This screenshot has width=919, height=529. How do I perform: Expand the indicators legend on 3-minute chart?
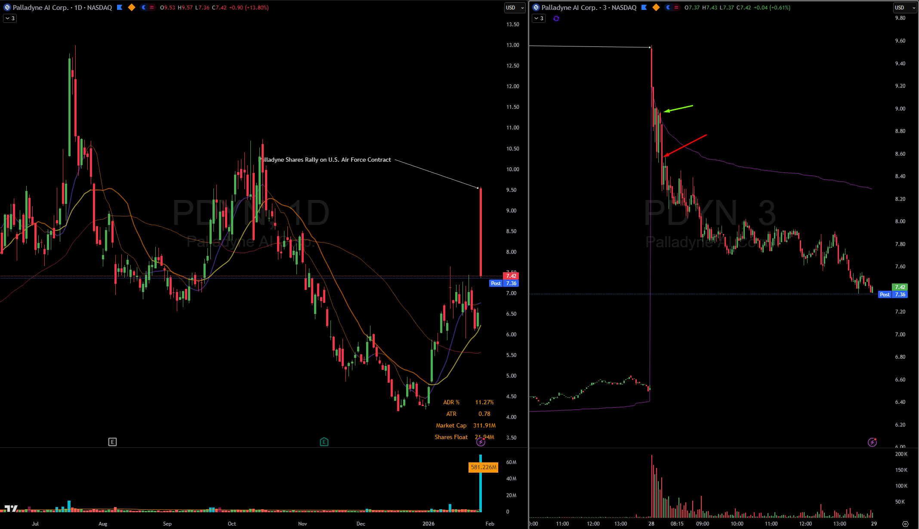(x=539, y=18)
